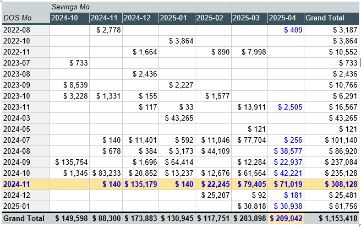Click the $ 43,265 cell in 2025-01 column
The height and width of the screenshot is (227, 361).
click(180, 118)
